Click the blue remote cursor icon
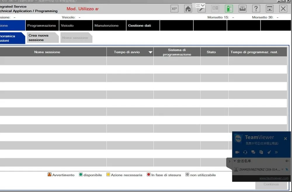The width and height of the screenshot is (292, 192). tap(287, 169)
